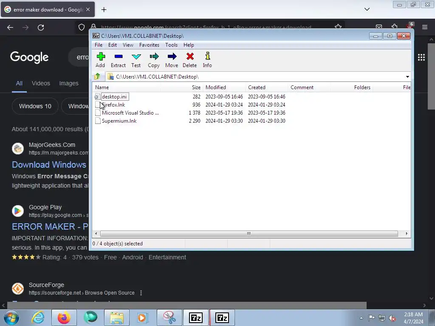
Task: Click the Windows 10 filter chip
Action: (x=35, y=106)
